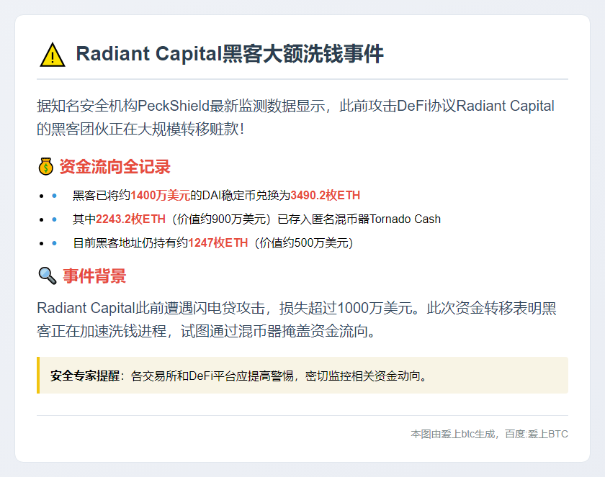The image size is (605, 477).
Task: Select the Radiant Capital黑客大额洗钱事件 title
Action: pos(230,55)
